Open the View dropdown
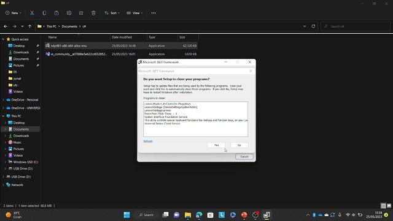393x221 pixels. [x=134, y=13]
